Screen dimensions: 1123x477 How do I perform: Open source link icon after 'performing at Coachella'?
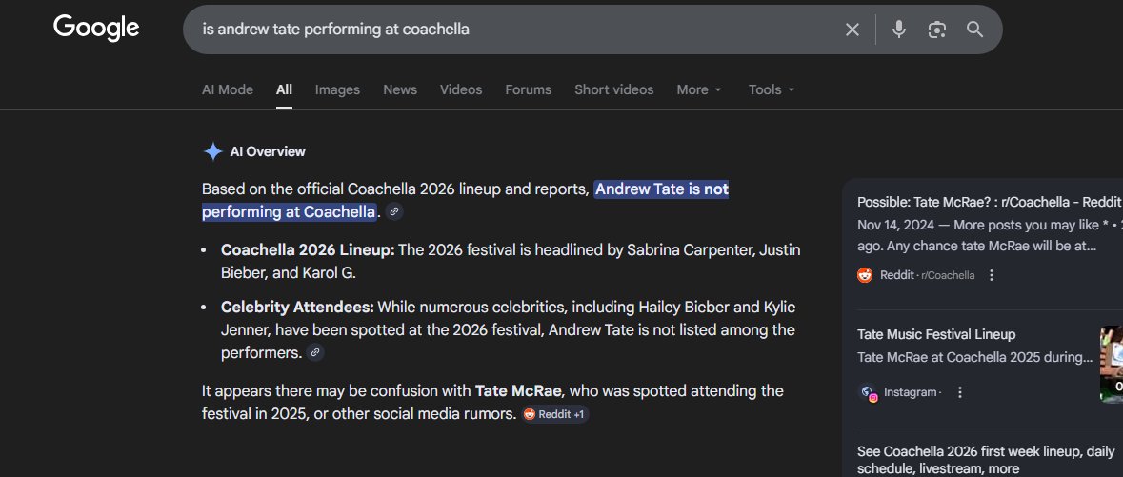[x=394, y=212]
